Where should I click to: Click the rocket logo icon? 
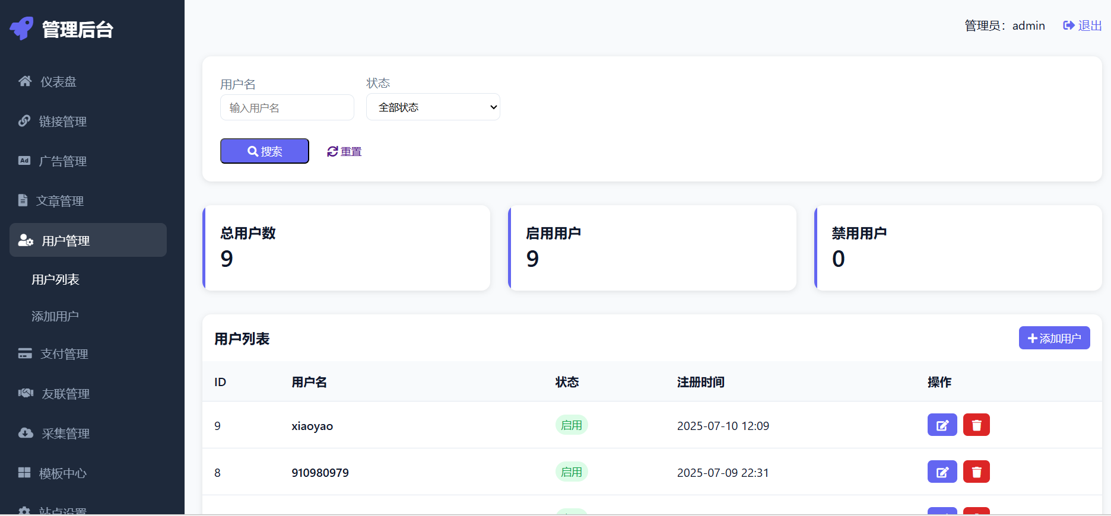click(22, 28)
